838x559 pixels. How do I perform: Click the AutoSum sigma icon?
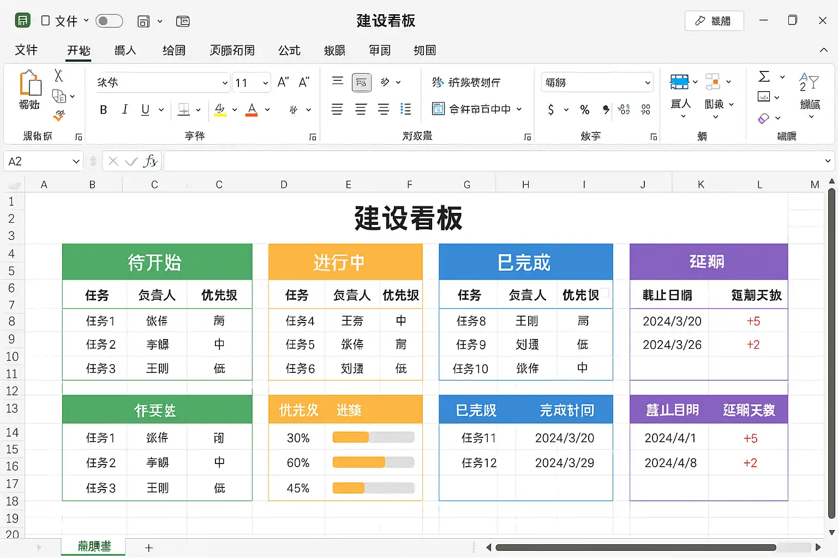pyautogui.click(x=764, y=76)
